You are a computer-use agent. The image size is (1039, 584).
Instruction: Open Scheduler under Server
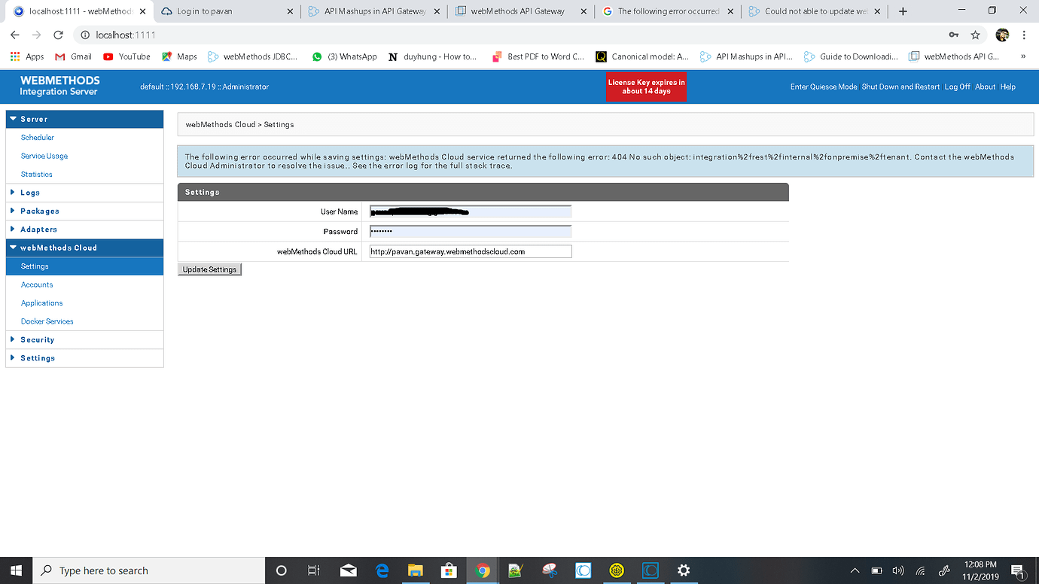38,138
